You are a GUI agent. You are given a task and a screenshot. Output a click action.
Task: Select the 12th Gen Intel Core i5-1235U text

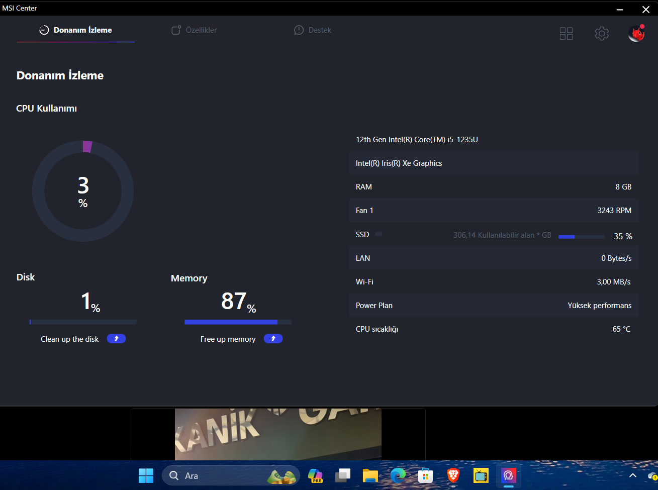(417, 140)
